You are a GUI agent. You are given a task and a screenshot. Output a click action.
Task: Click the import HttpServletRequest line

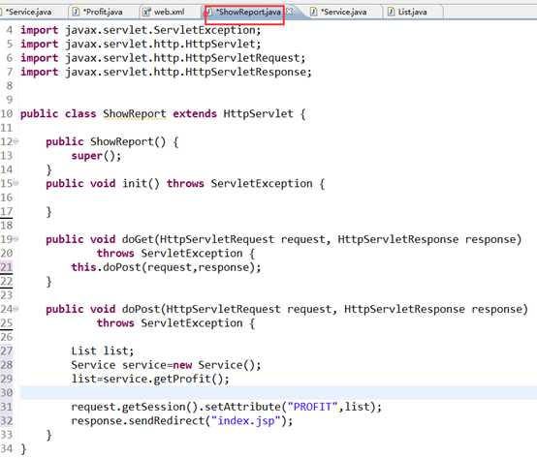(x=163, y=58)
